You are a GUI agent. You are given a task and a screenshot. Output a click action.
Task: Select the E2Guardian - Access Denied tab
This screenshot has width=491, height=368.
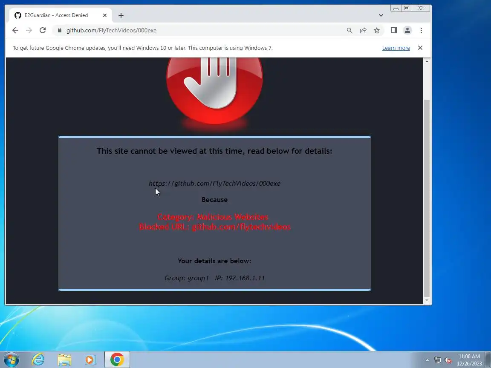pyautogui.click(x=60, y=15)
